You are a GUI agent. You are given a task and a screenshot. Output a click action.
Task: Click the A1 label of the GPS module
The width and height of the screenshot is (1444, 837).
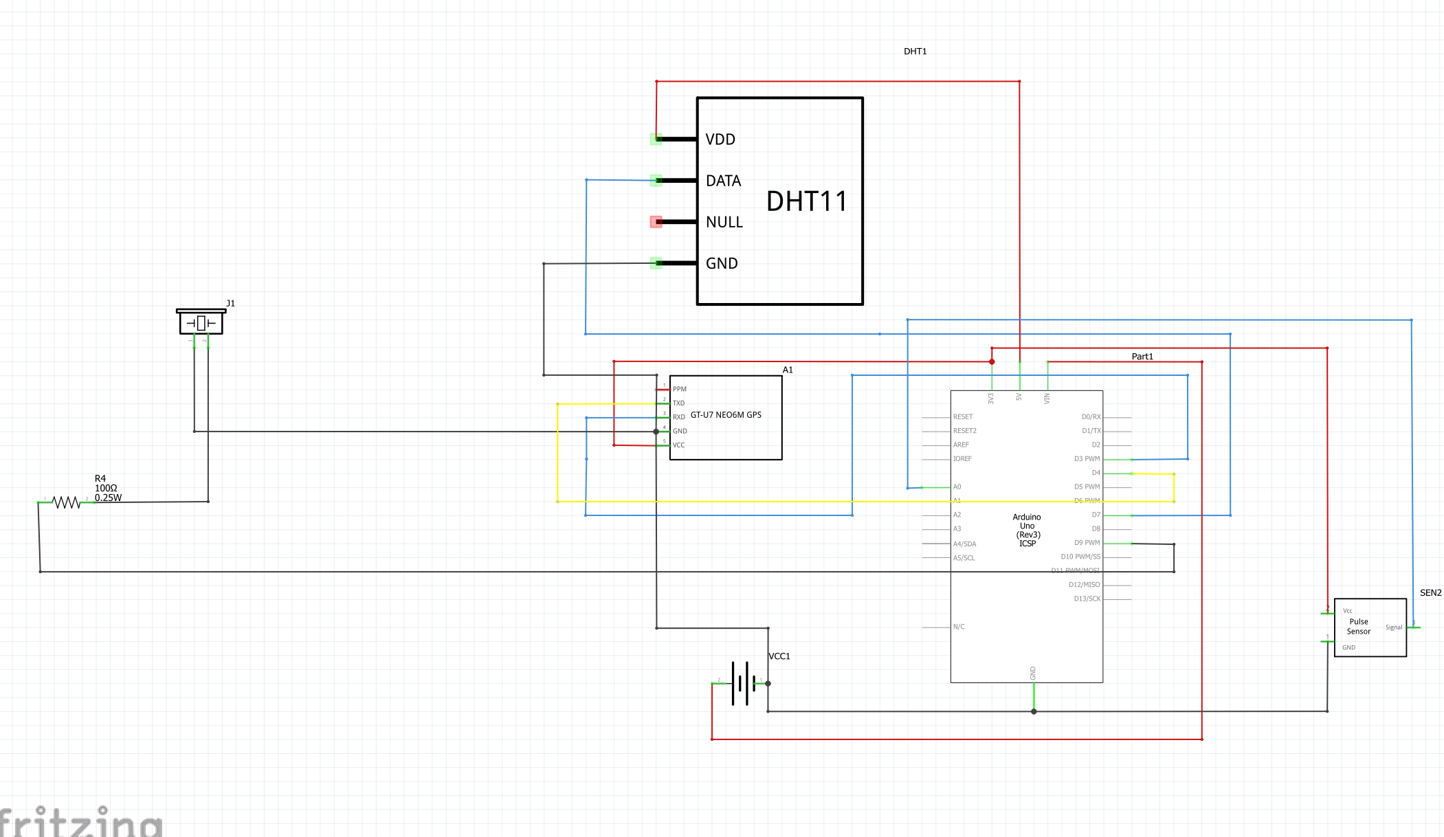[x=786, y=369]
